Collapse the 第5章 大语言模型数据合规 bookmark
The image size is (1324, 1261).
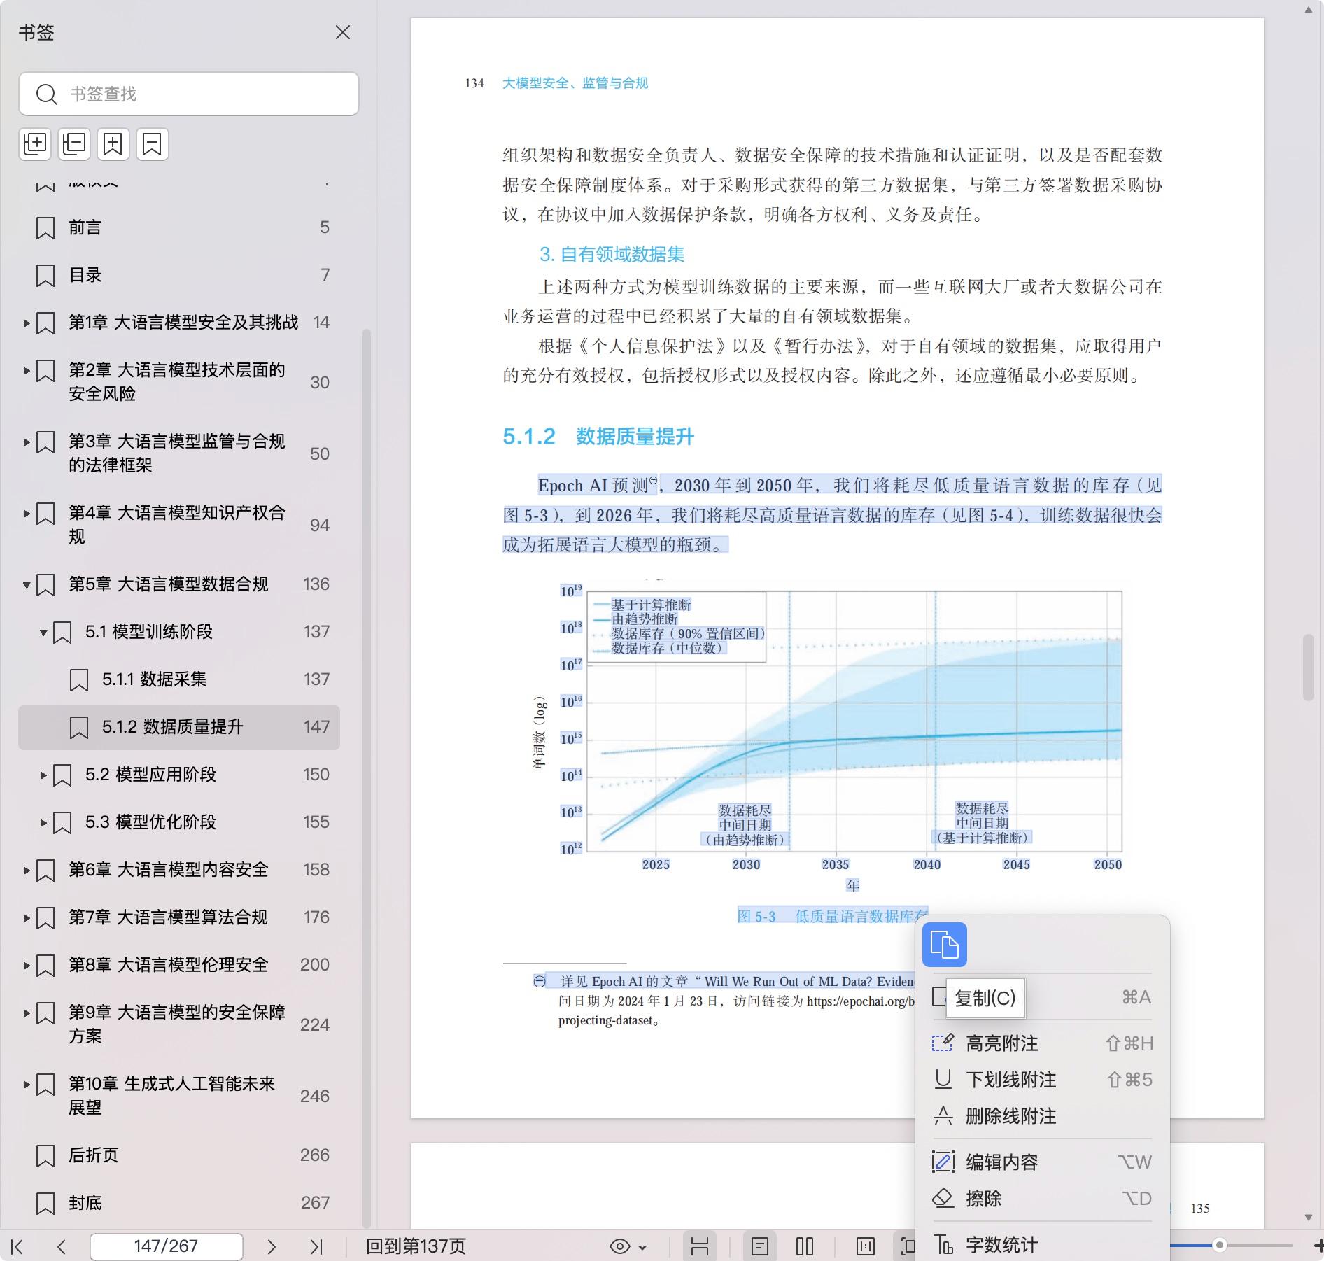(x=27, y=584)
